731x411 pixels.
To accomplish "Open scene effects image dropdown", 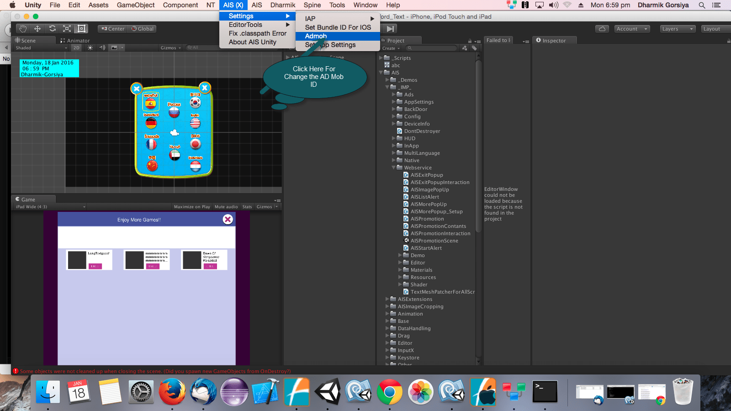I will click(117, 47).
